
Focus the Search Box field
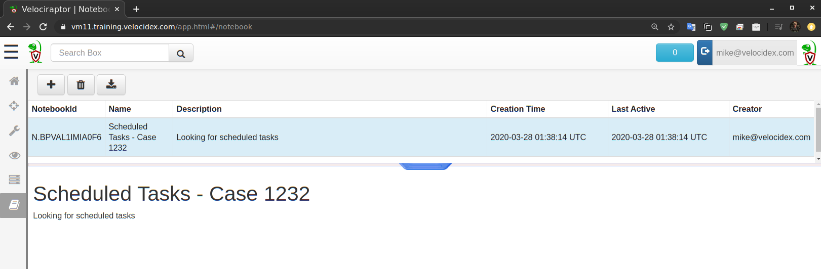(x=110, y=53)
